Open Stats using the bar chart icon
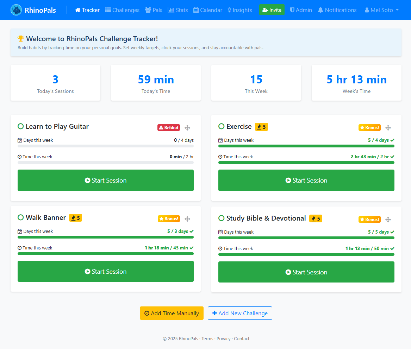Viewport: 411px width, 349px height. coord(172,10)
